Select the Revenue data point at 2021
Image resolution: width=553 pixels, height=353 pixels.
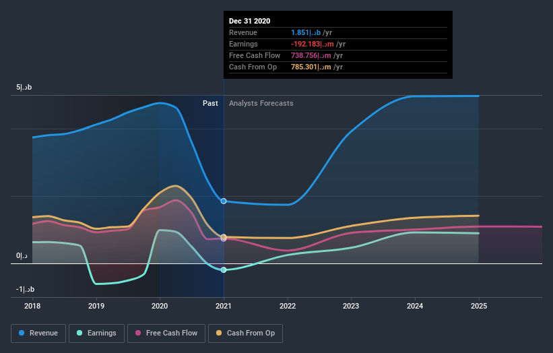click(x=224, y=201)
